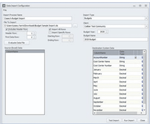Screen dimensions: 150x124
Task: Enable the Import Specific Rows checkbox
Action: tap(50, 33)
